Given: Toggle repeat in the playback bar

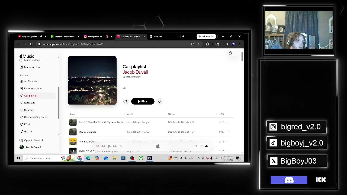Looking at the screenshot, I should pos(121,146).
